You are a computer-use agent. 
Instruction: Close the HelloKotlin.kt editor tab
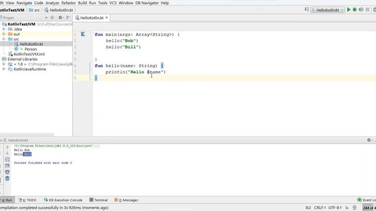[x=107, y=18]
